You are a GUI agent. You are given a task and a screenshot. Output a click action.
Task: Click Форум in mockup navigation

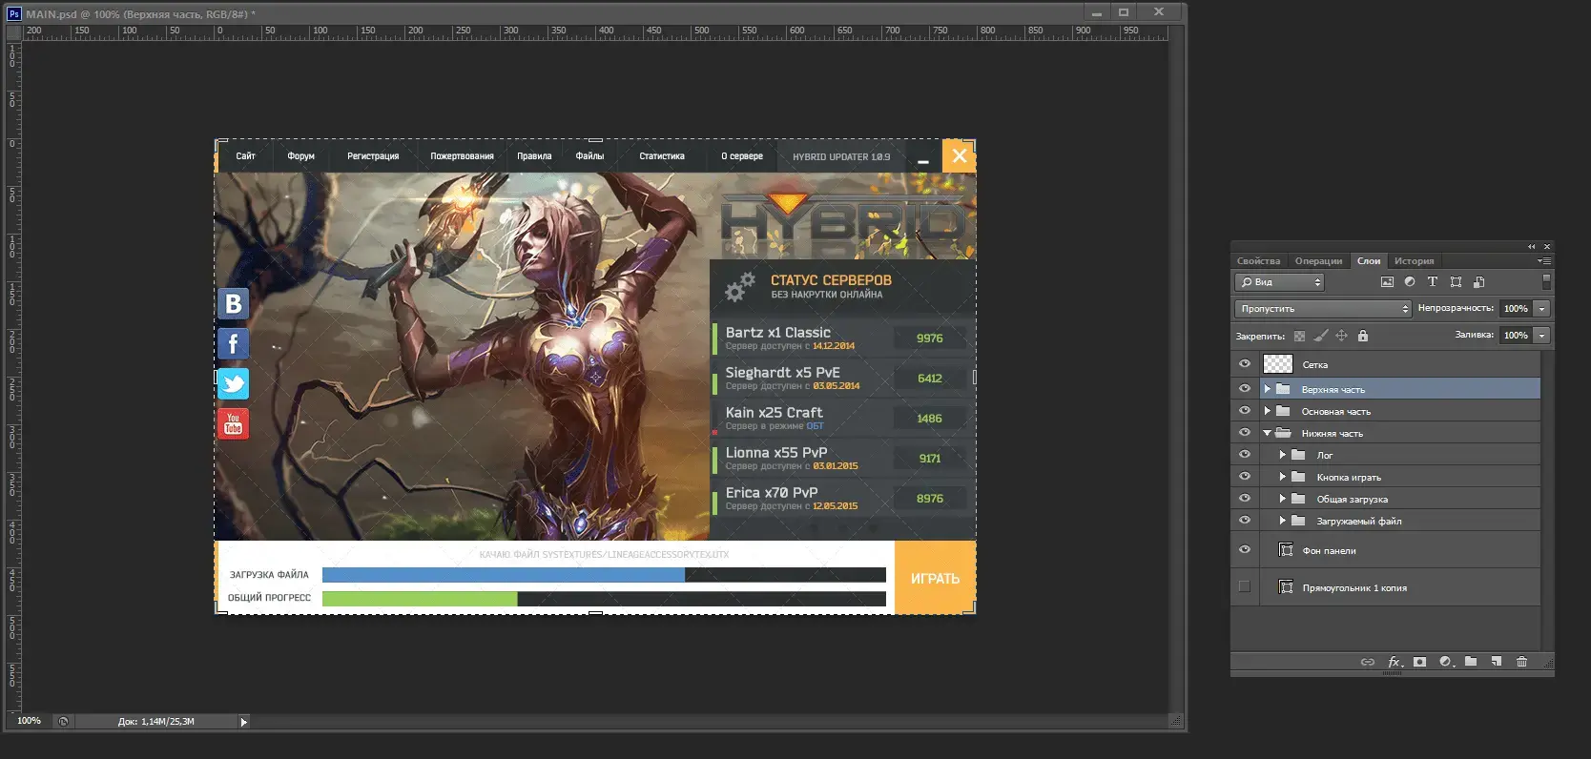(301, 156)
